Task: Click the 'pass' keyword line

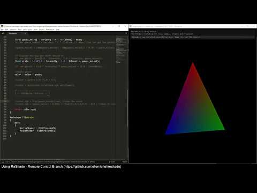Action: (17, 123)
